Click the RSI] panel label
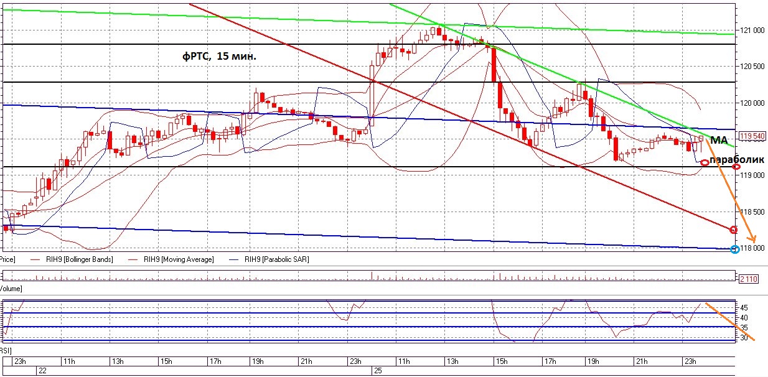This screenshot has height=377, width=768. point(7,351)
